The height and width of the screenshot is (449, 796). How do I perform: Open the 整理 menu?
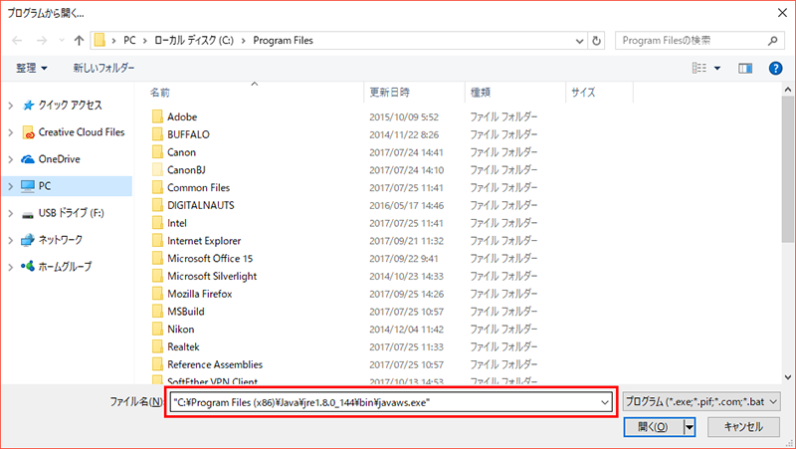[32, 68]
